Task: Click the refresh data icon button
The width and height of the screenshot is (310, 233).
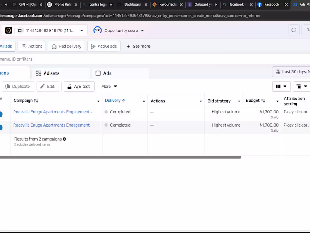Action: [294, 30]
